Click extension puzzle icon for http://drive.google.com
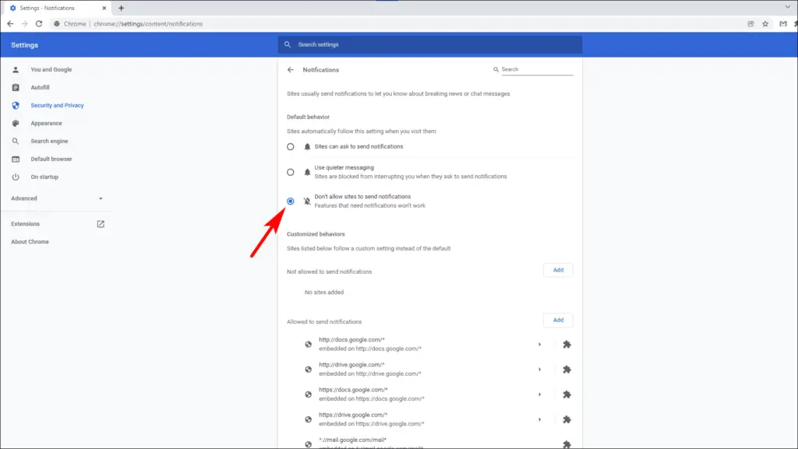This screenshot has height=449, width=798. point(567,370)
